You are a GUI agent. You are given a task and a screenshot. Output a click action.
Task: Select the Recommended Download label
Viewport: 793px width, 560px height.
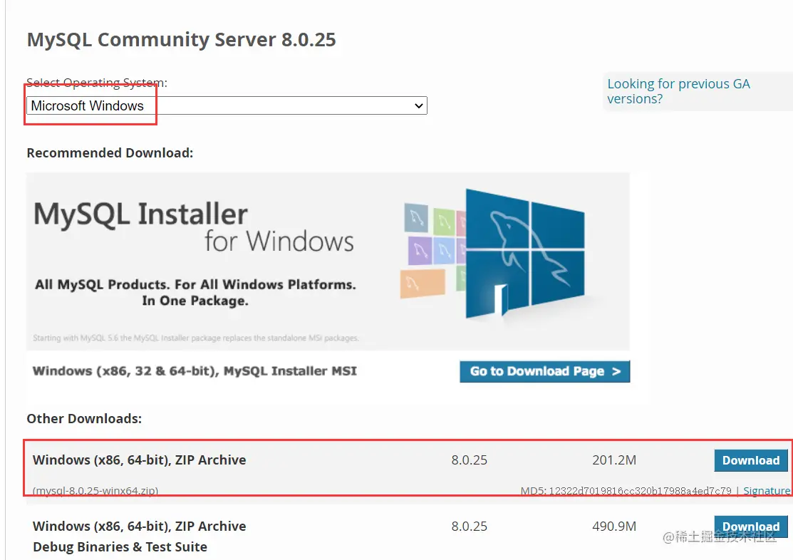click(110, 152)
